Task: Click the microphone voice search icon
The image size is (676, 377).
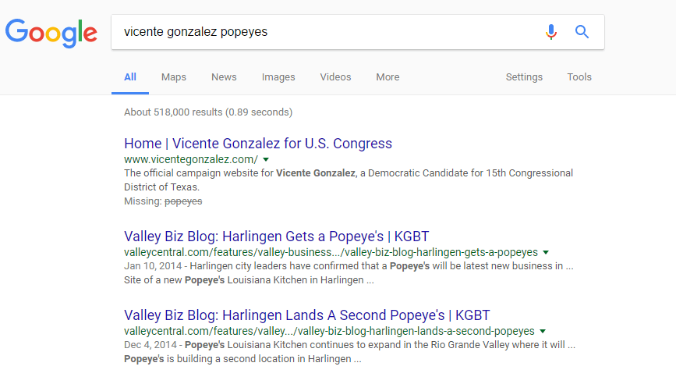Action: point(551,32)
